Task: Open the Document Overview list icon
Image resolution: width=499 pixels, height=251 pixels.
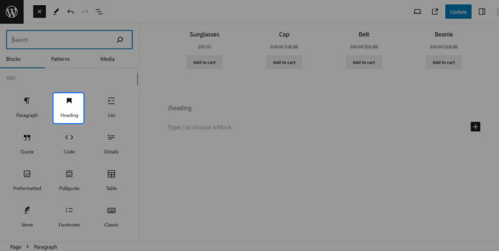Action: pos(99,12)
